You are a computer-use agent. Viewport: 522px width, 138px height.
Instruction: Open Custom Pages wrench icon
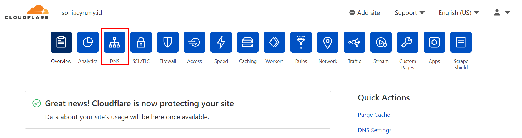point(408,42)
